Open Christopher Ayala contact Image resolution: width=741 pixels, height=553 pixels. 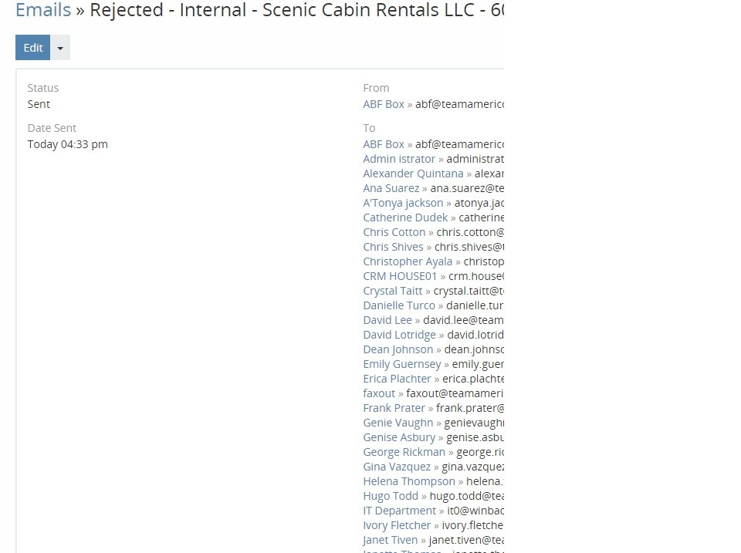(x=408, y=261)
